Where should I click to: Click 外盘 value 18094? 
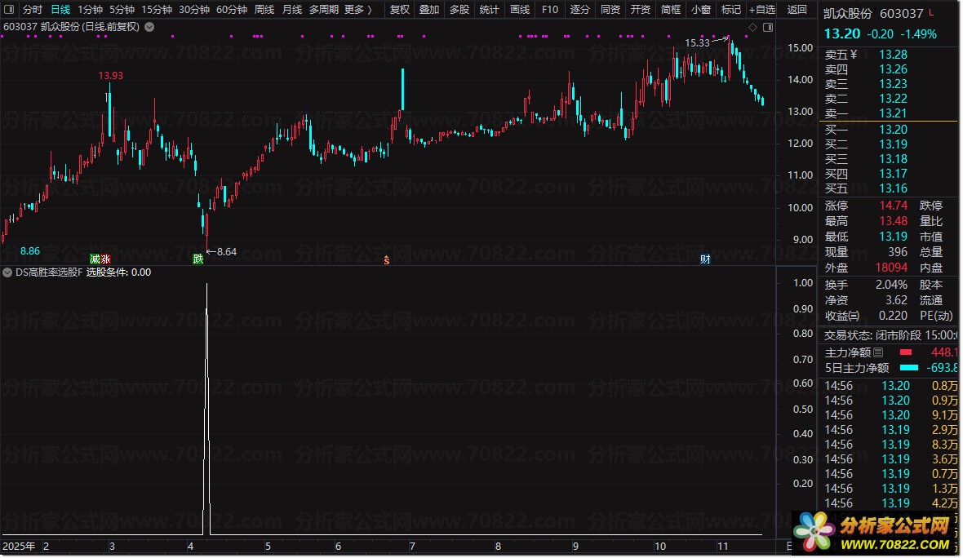click(x=891, y=268)
